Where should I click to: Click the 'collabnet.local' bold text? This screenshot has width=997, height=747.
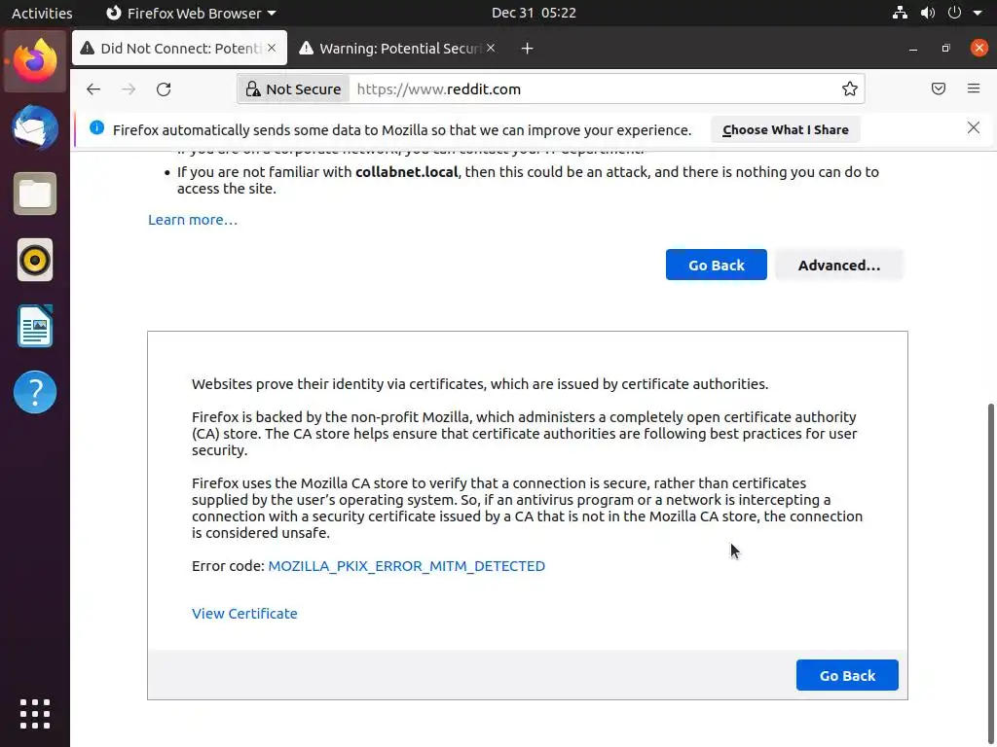(406, 172)
